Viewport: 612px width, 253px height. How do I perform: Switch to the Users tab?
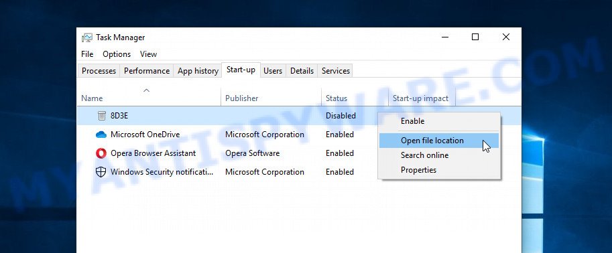(x=273, y=71)
